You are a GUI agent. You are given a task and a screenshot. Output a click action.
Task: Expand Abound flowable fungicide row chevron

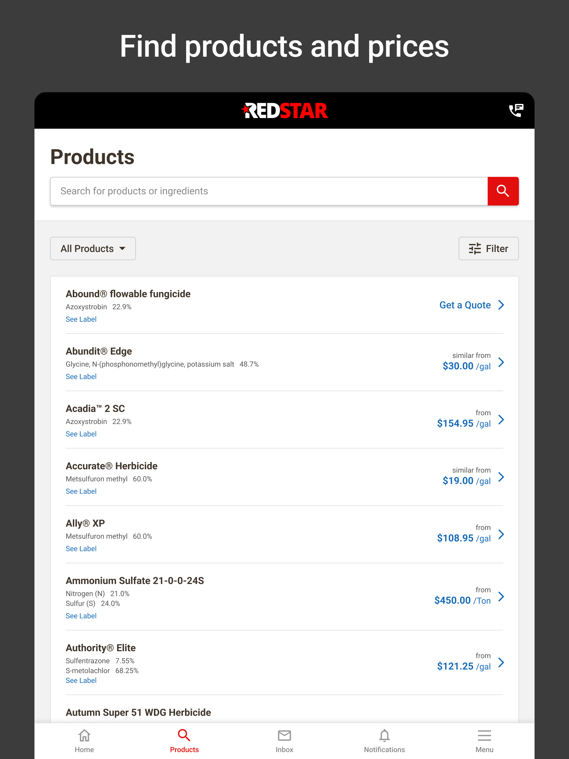501,305
